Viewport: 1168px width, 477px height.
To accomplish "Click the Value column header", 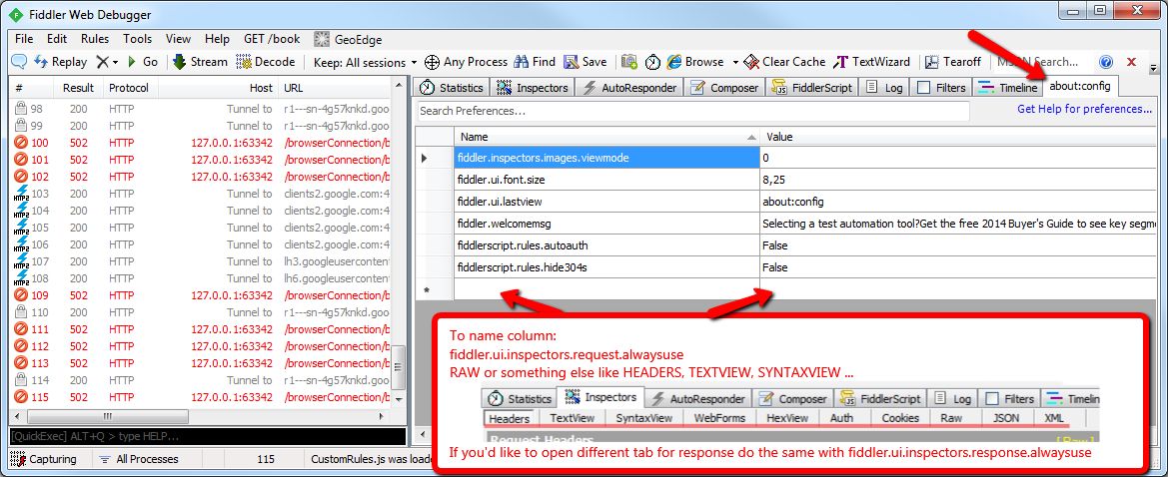I will tap(957, 137).
